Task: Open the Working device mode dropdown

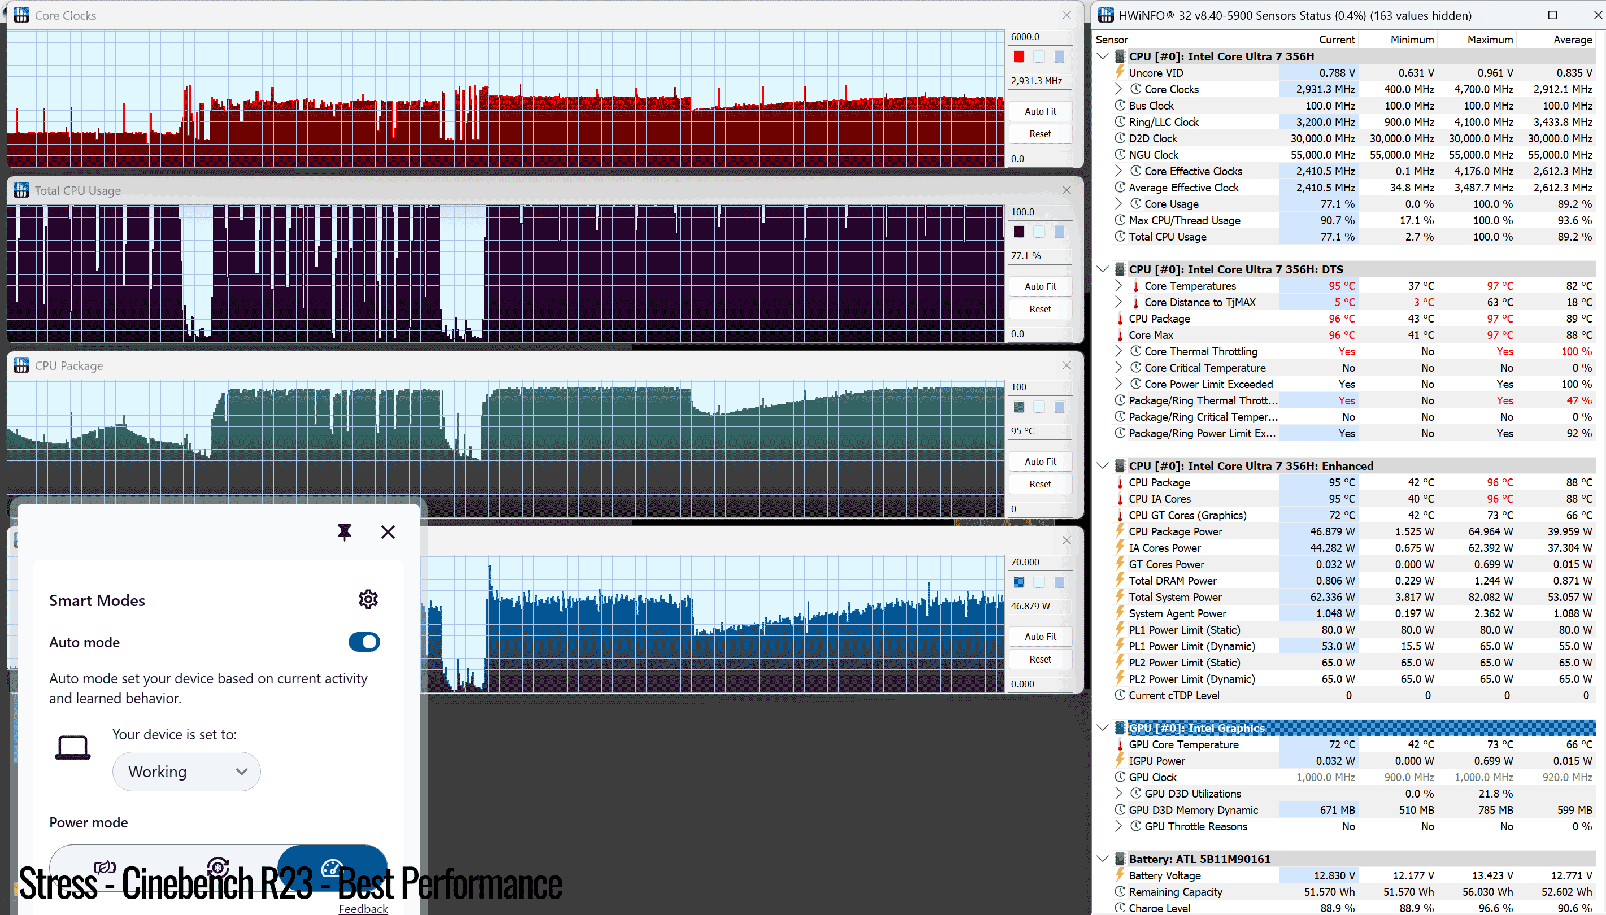Action: point(186,772)
